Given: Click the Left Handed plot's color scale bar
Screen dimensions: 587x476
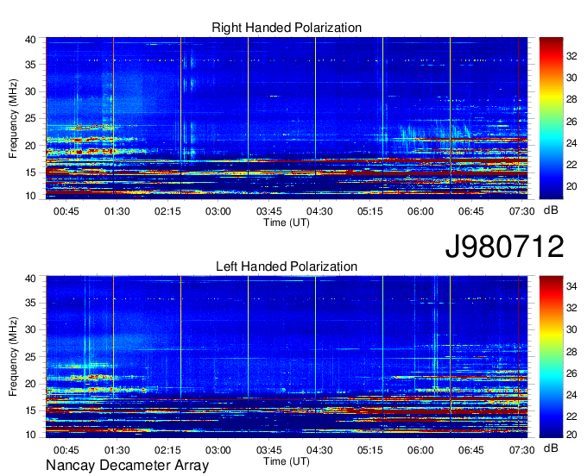Looking at the screenshot, I should click(551, 357).
